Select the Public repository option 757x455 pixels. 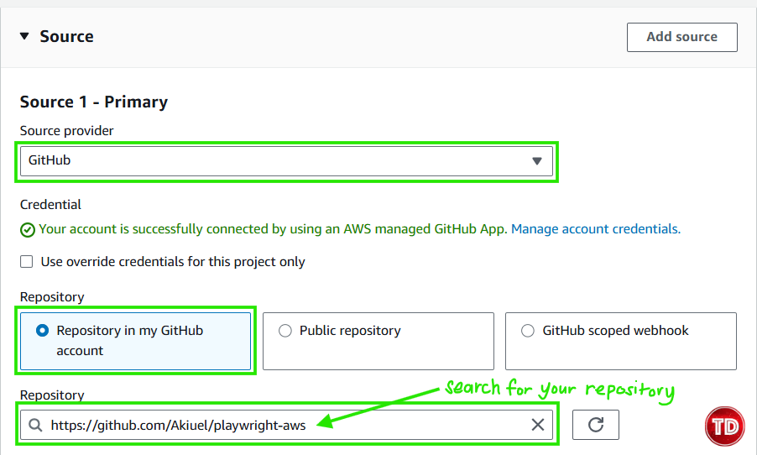(378, 341)
